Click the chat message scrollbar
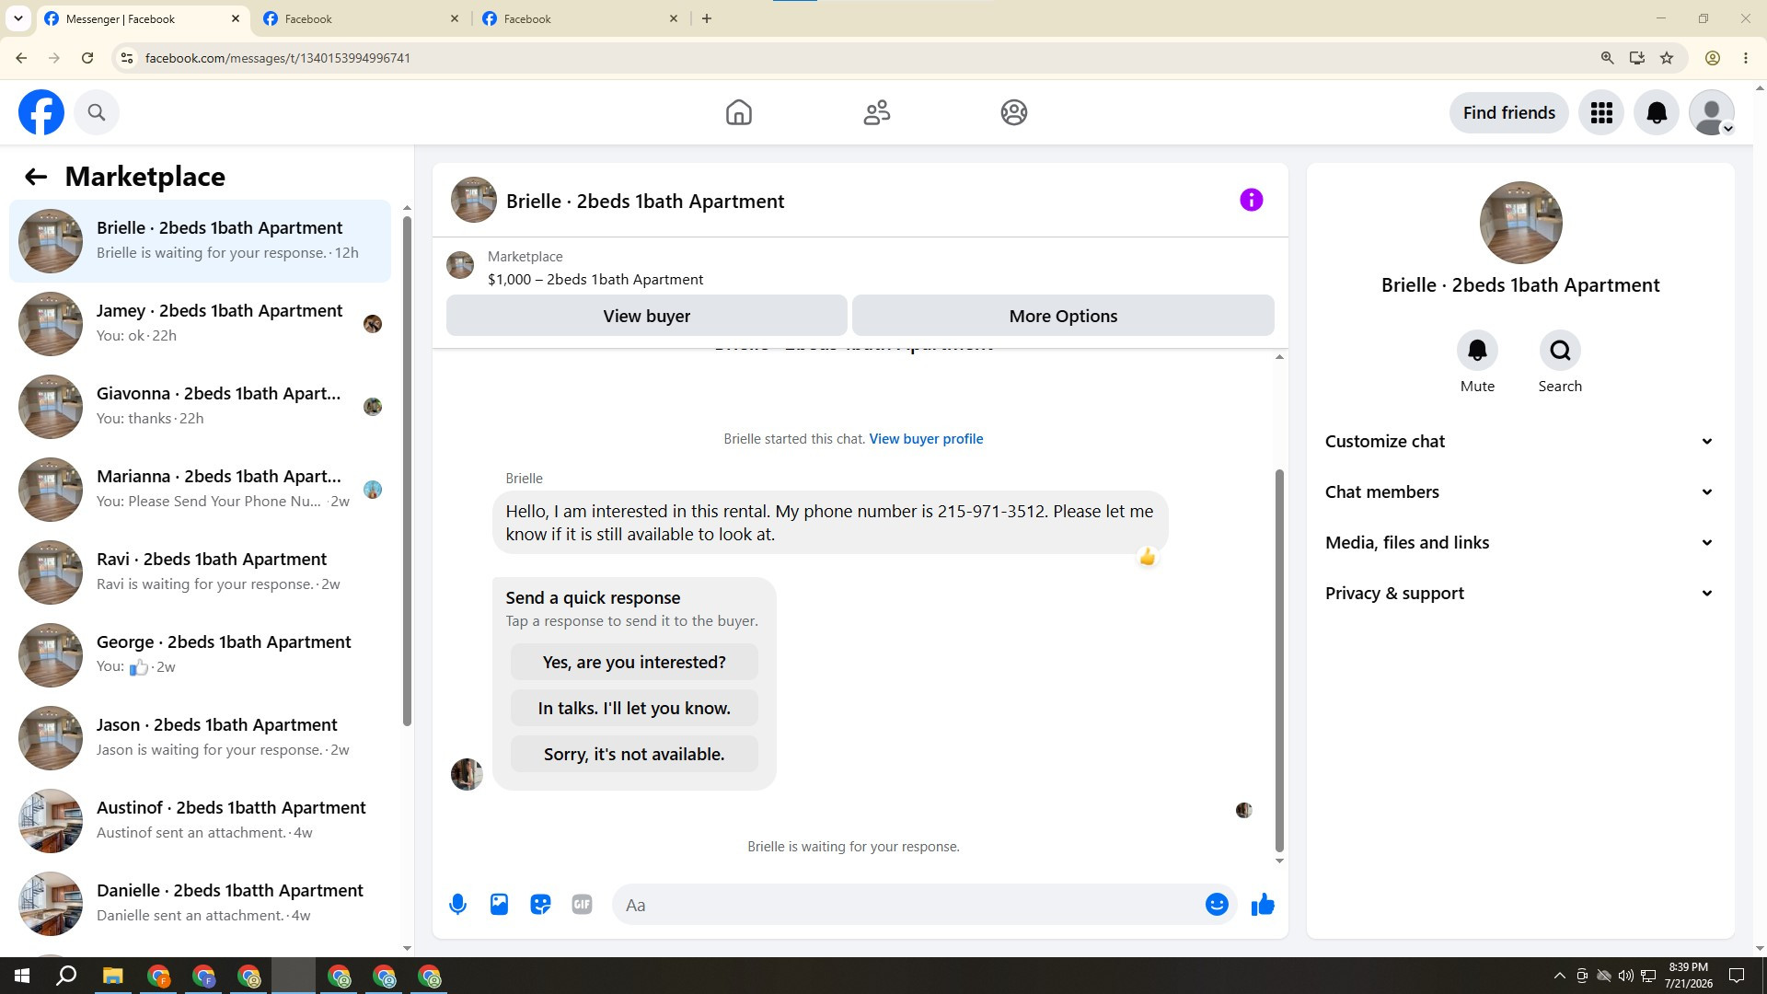 (x=1279, y=660)
